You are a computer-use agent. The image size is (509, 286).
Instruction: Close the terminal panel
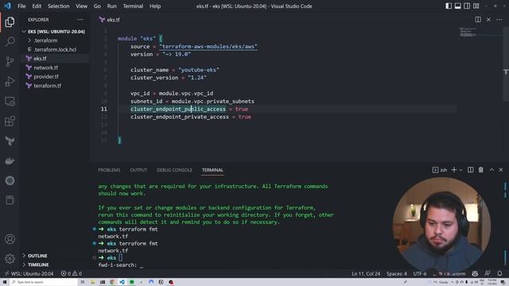pyautogui.click(x=501, y=170)
